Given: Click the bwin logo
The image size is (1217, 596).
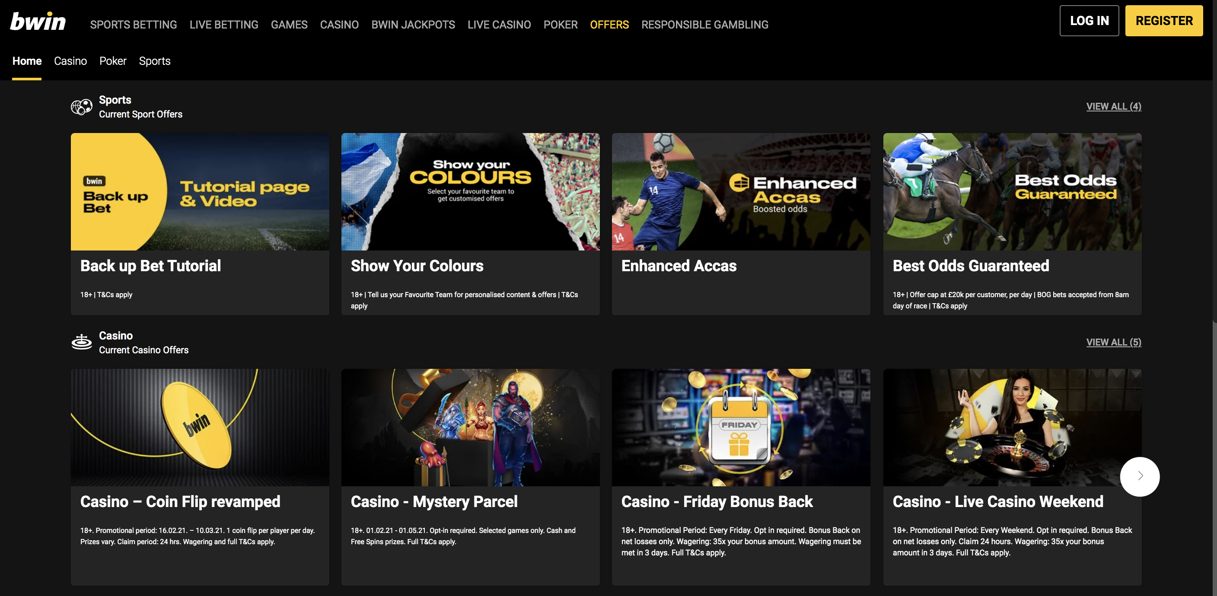Looking at the screenshot, I should [x=38, y=21].
